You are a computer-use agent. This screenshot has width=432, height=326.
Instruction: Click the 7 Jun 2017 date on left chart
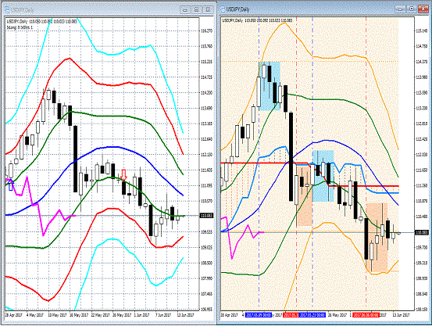point(163,315)
